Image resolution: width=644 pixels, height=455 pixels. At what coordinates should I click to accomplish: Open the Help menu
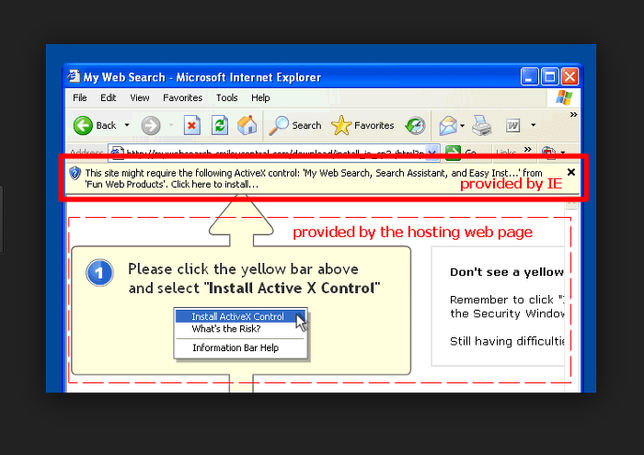(260, 97)
